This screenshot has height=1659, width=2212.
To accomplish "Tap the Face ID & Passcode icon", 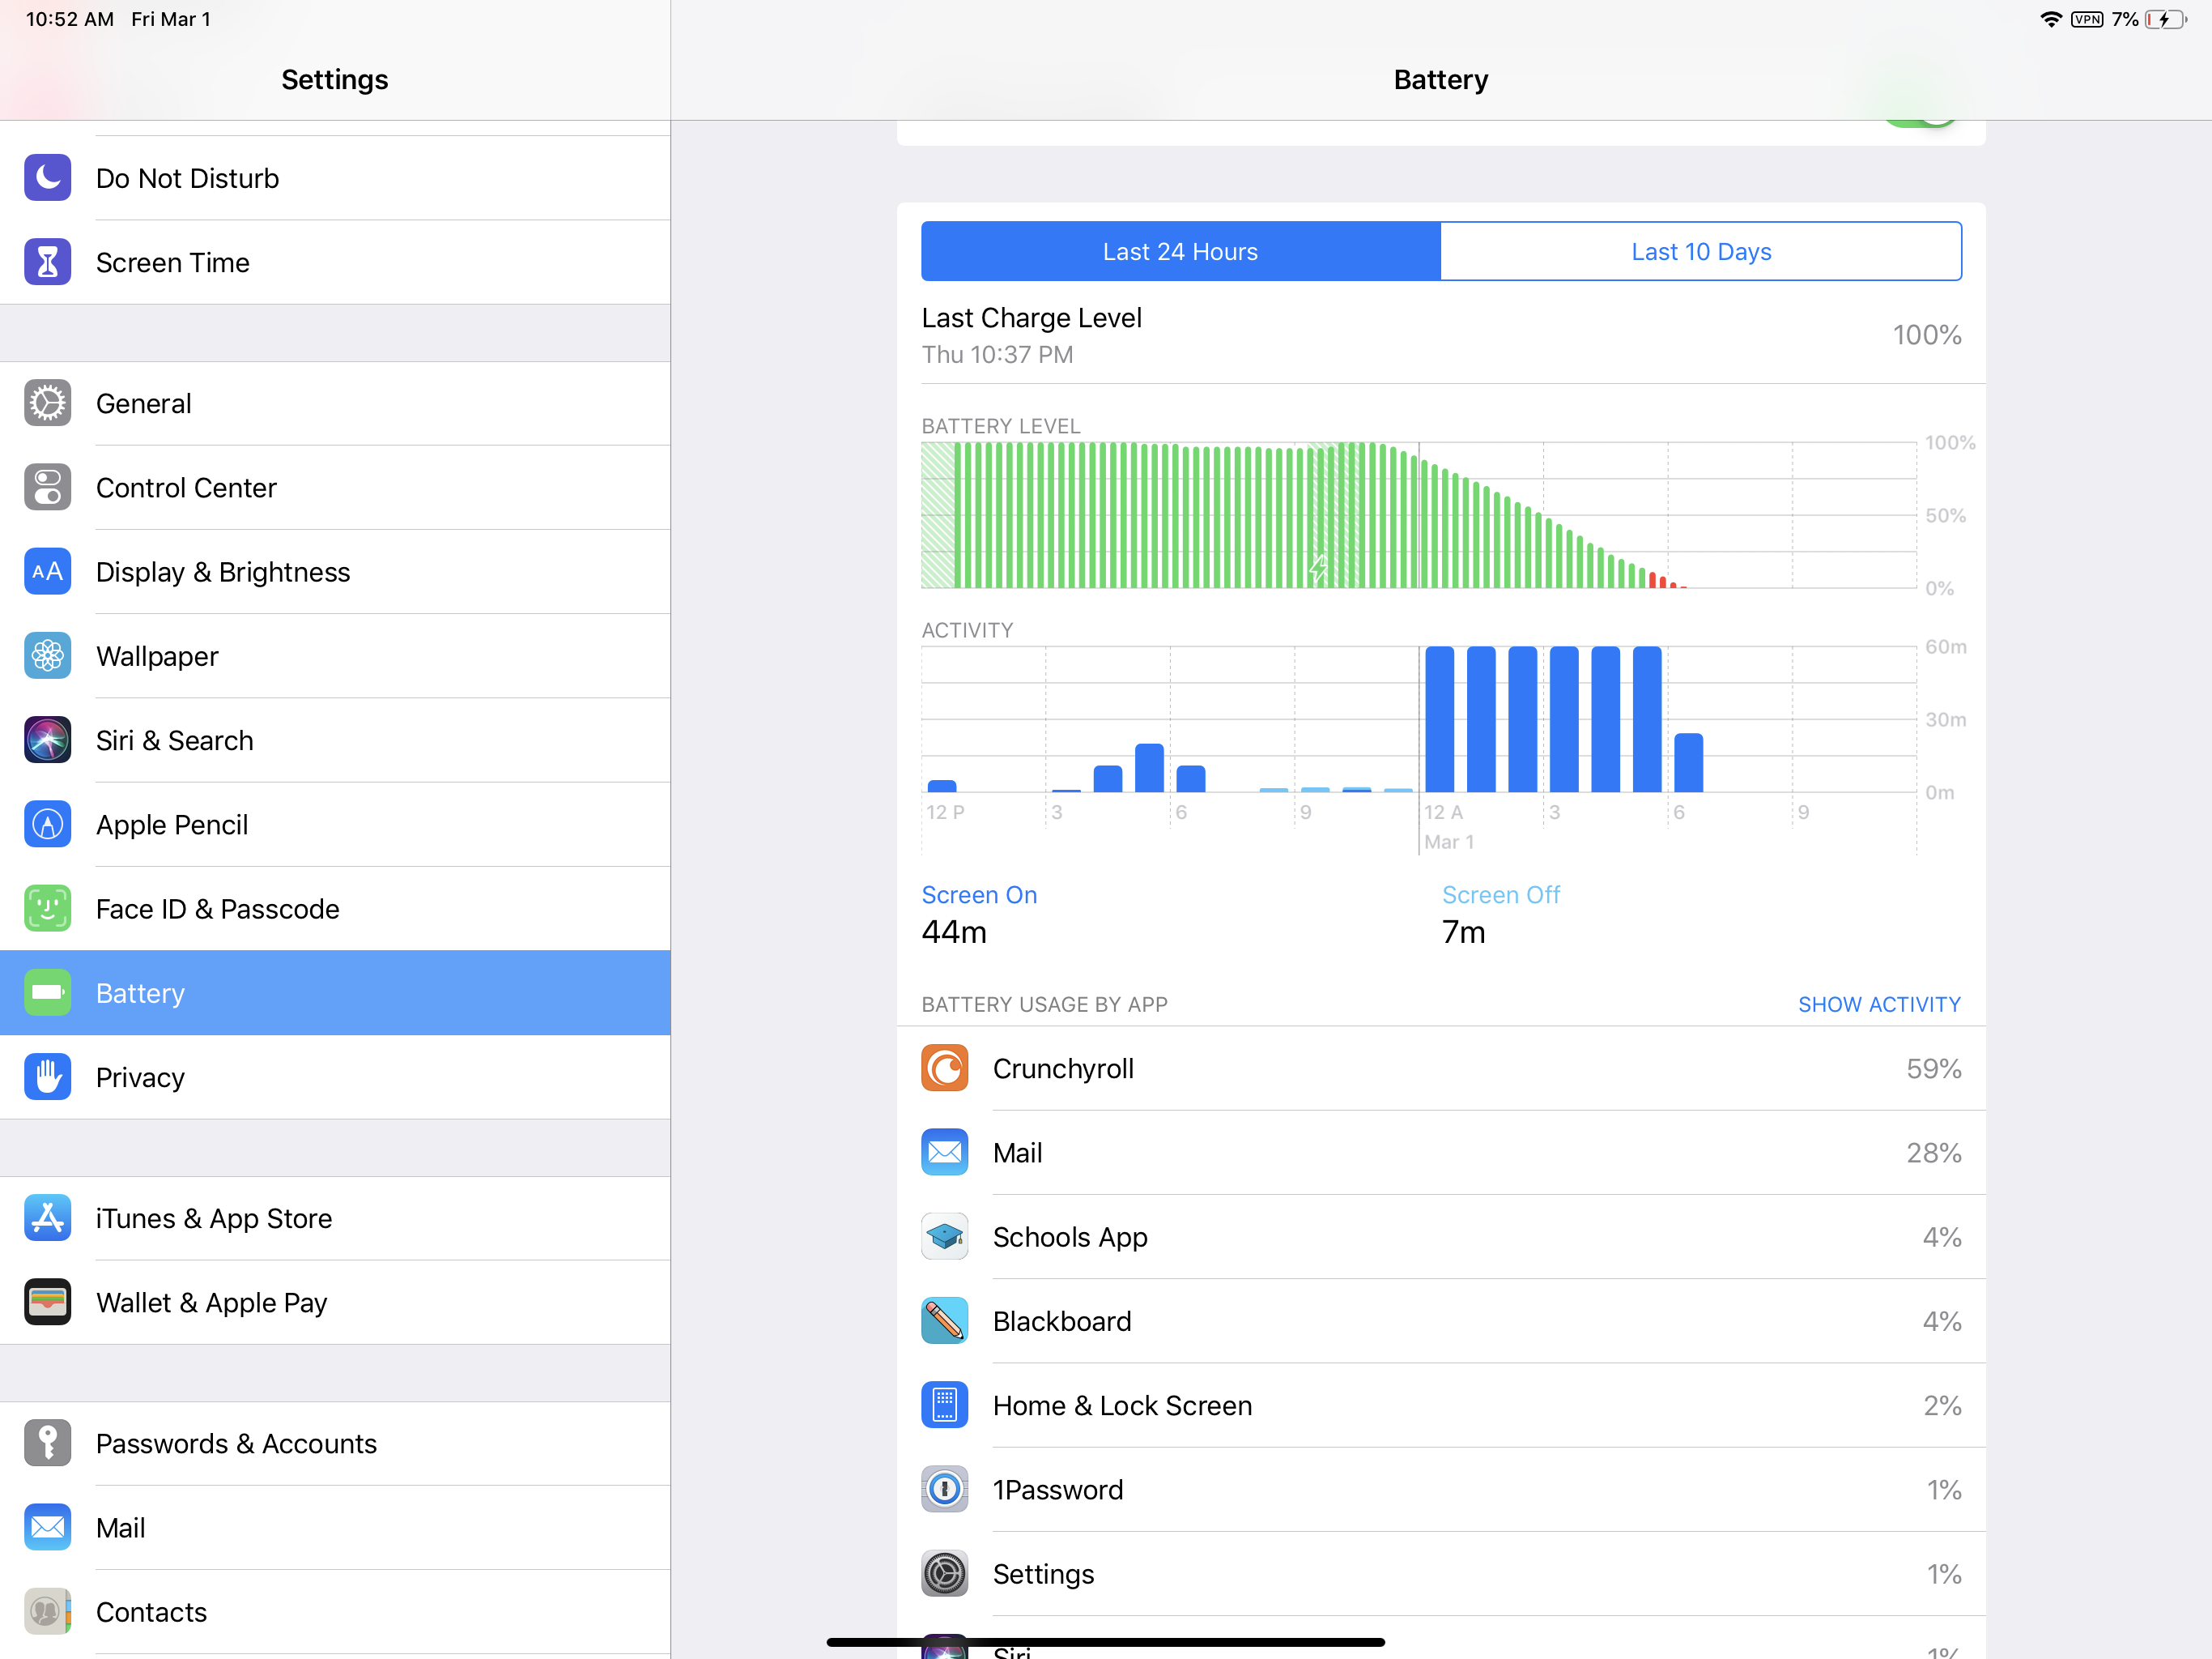I will coord(47,909).
